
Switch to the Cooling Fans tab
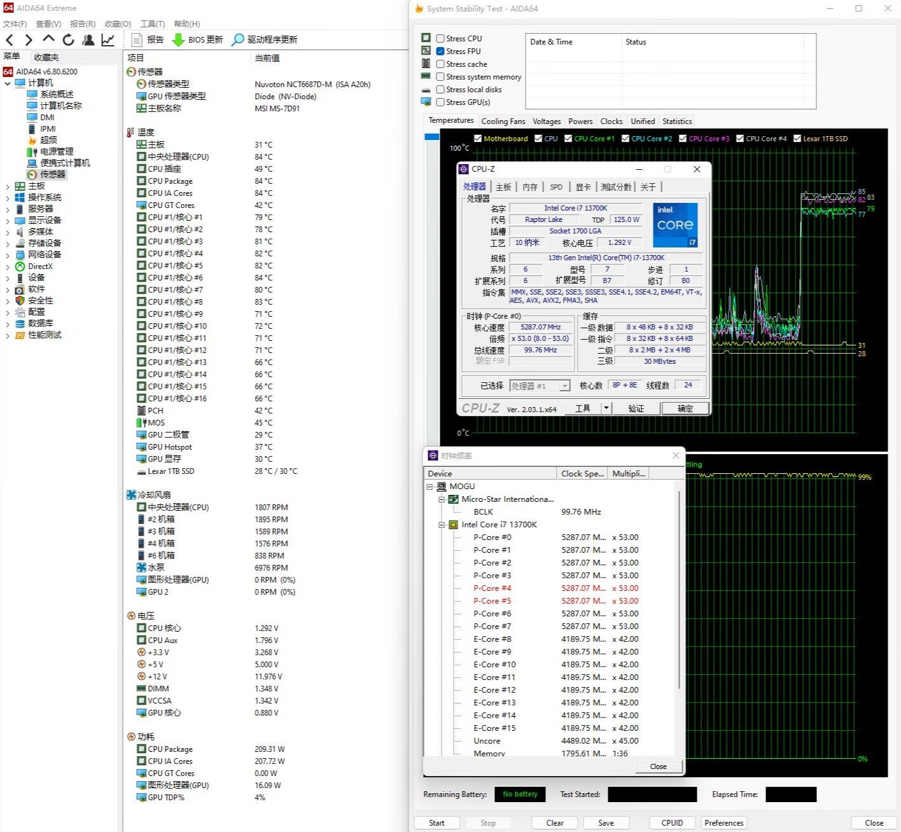point(503,121)
